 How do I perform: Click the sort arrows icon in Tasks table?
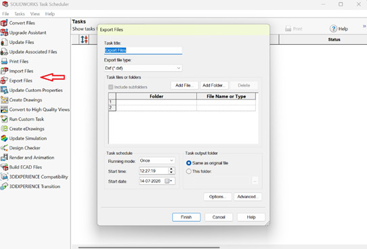pos(84,39)
